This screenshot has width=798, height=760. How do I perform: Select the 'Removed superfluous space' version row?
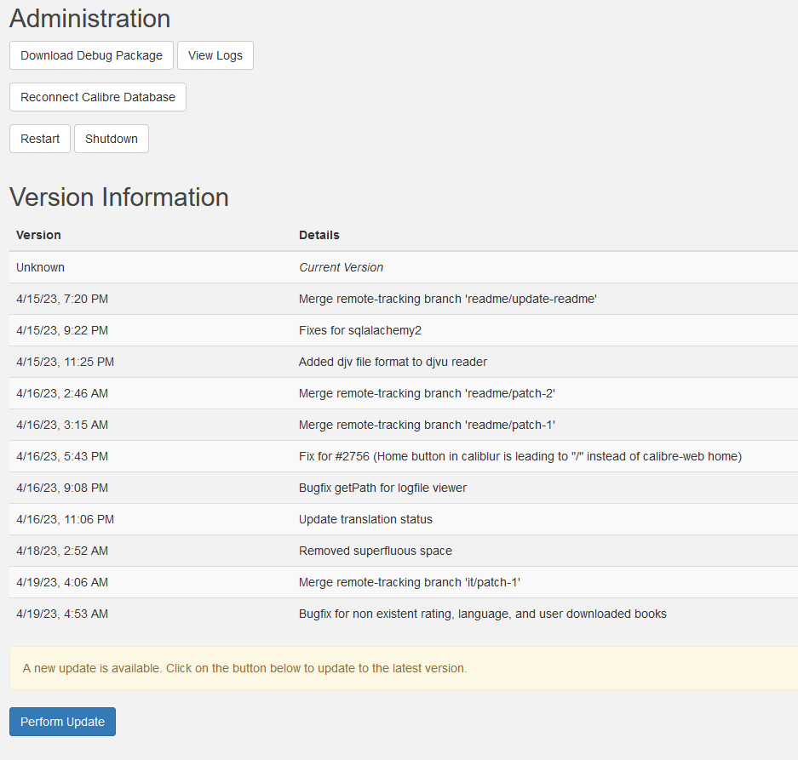(x=375, y=551)
